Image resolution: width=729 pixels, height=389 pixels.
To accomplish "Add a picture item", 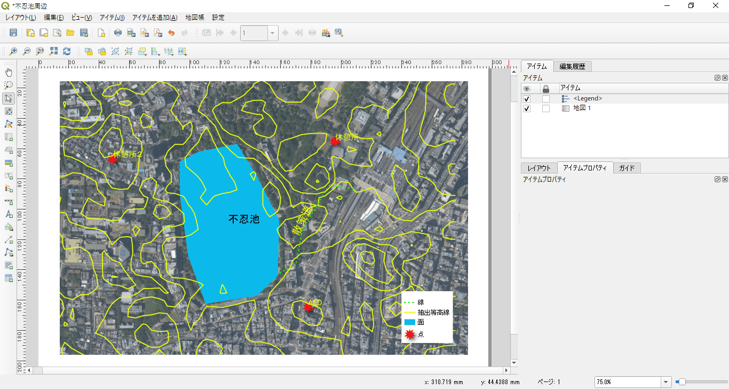I will [x=9, y=162].
